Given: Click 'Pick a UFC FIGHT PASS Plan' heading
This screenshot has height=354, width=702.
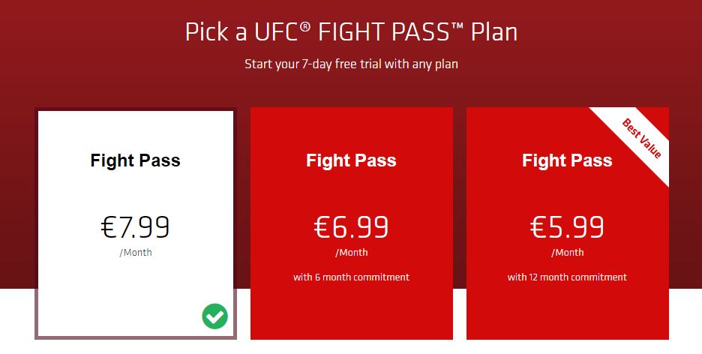Looking at the screenshot, I should pos(352,31).
